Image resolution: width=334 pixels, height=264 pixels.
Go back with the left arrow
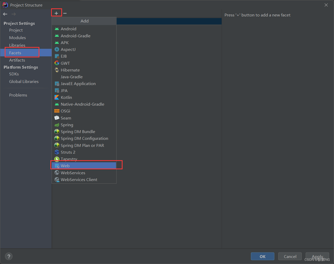pos(5,14)
